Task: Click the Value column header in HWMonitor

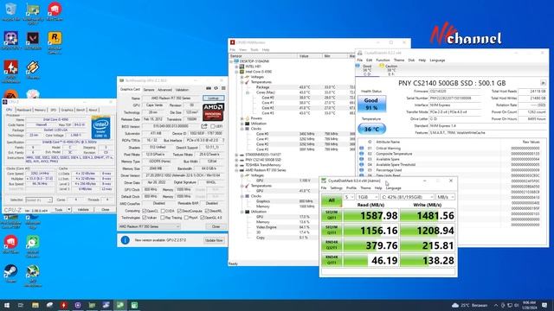Action: [x=310, y=56]
